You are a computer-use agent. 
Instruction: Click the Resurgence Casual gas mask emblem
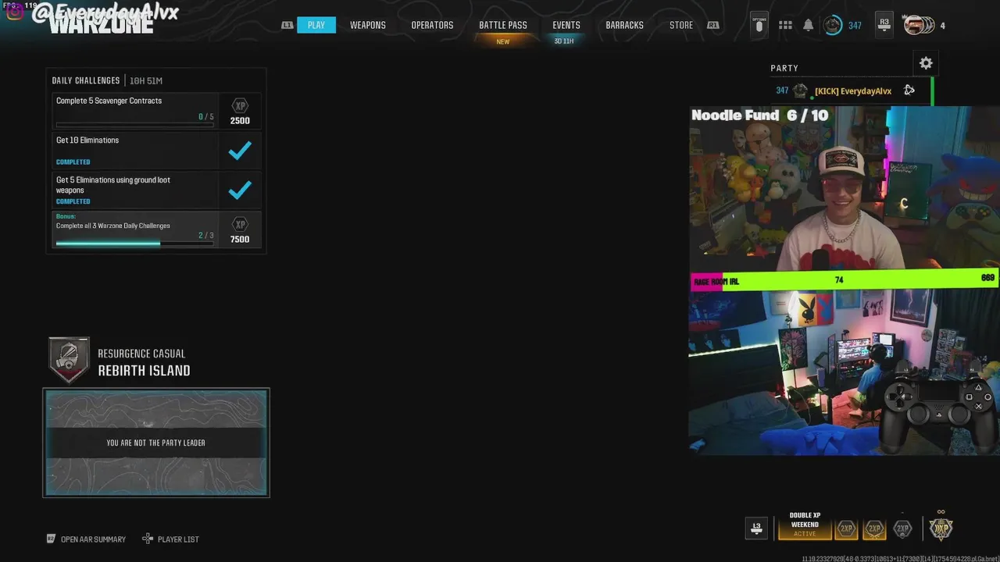click(x=69, y=361)
